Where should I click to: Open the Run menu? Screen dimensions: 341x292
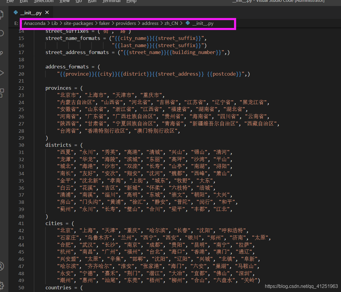point(92,1)
